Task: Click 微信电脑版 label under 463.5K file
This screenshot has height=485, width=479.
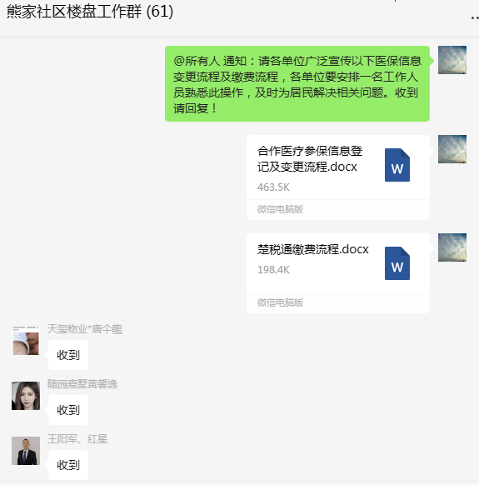Action: 280,209
